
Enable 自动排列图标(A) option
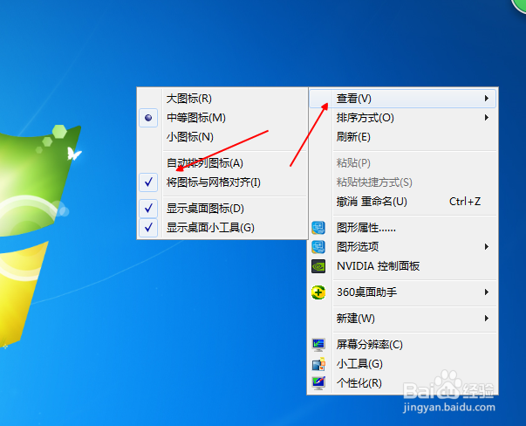coord(222,163)
